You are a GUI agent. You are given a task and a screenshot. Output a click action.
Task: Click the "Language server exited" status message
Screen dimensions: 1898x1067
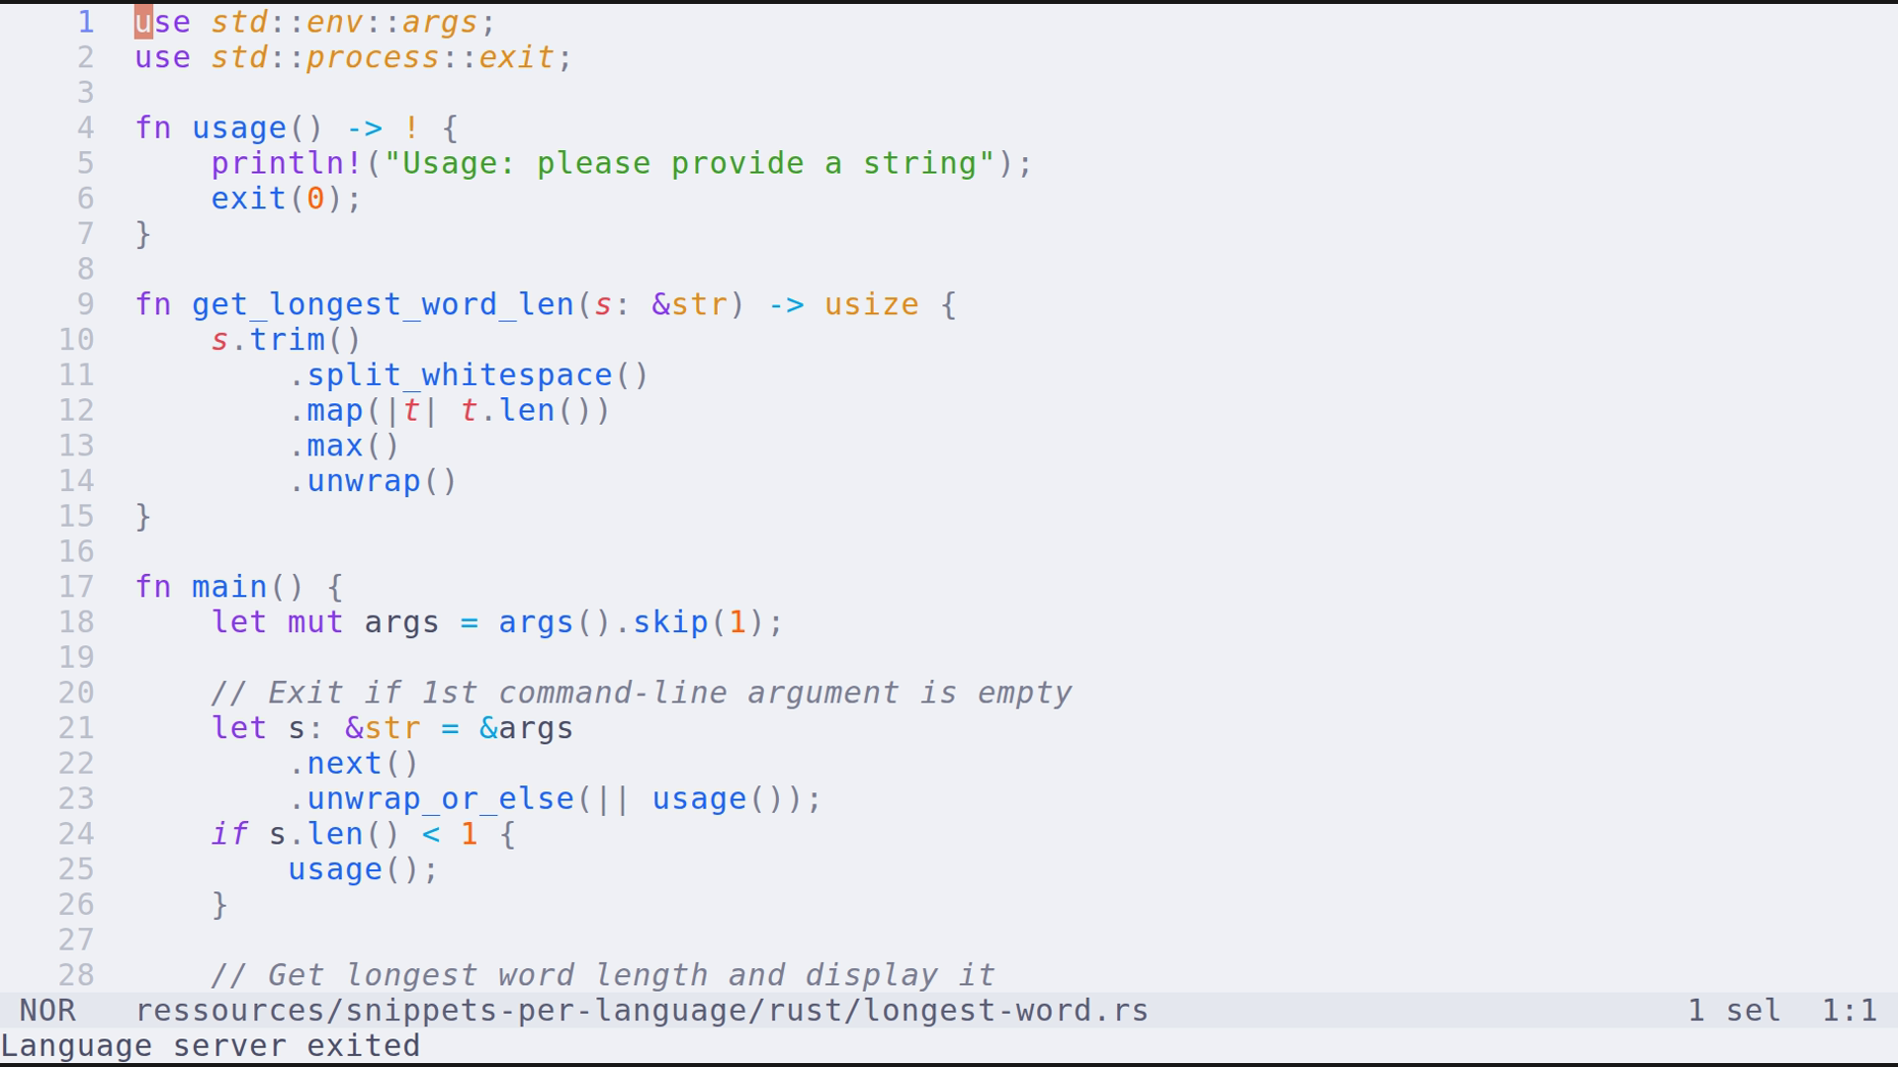(x=211, y=1045)
